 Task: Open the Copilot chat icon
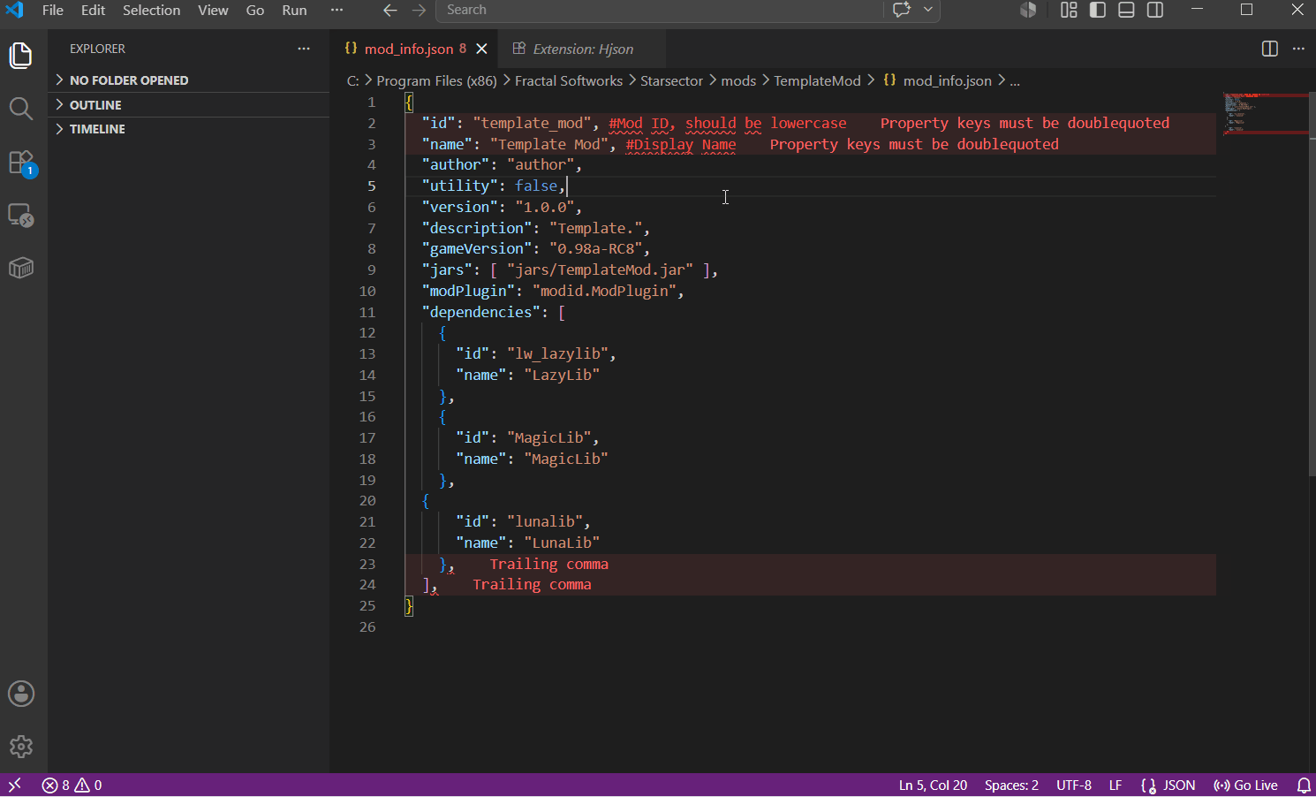click(x=901, y=10)
